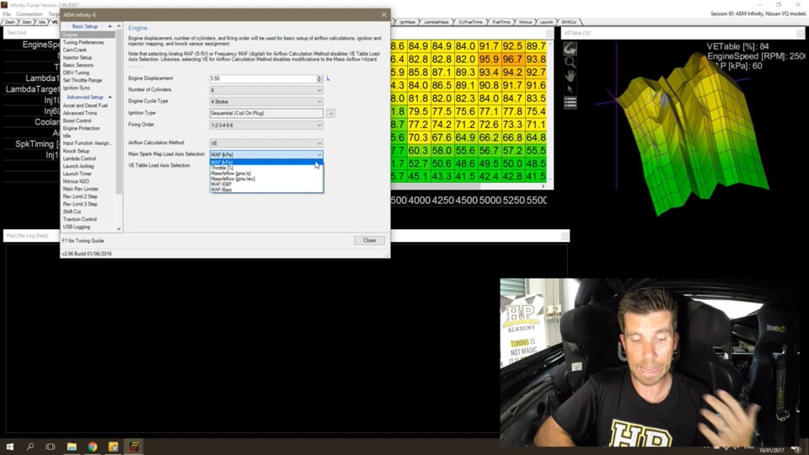Open the yellow notes app on taskbar
Viewport: 809px width, 455px height.
pos(113,447)
